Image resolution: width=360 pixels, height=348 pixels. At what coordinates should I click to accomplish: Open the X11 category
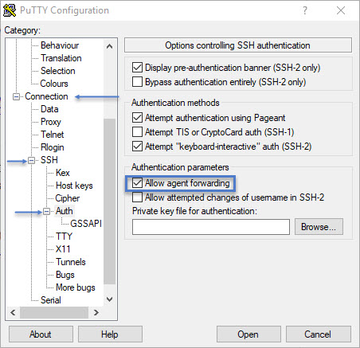coord(63,249)
